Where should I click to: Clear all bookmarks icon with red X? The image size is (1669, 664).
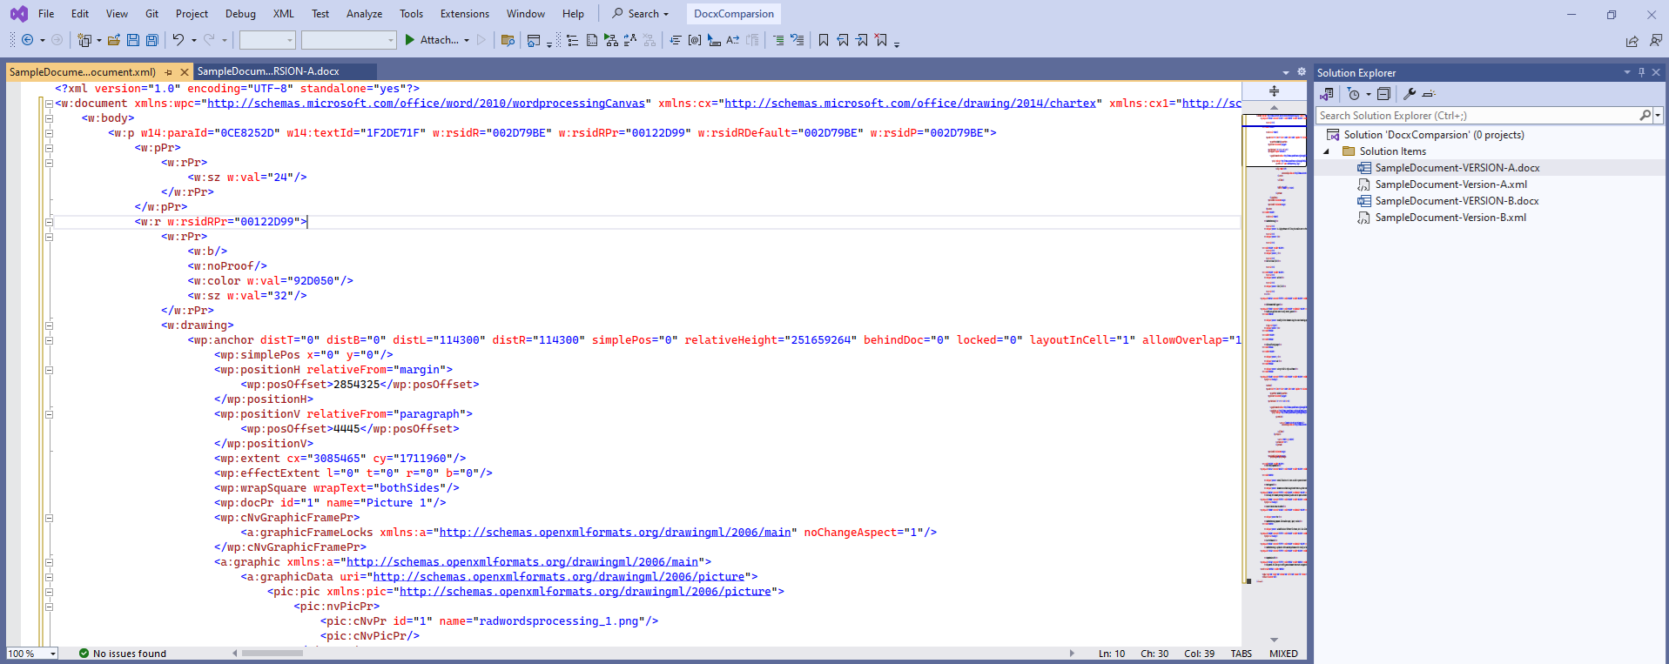click(881, 40)
